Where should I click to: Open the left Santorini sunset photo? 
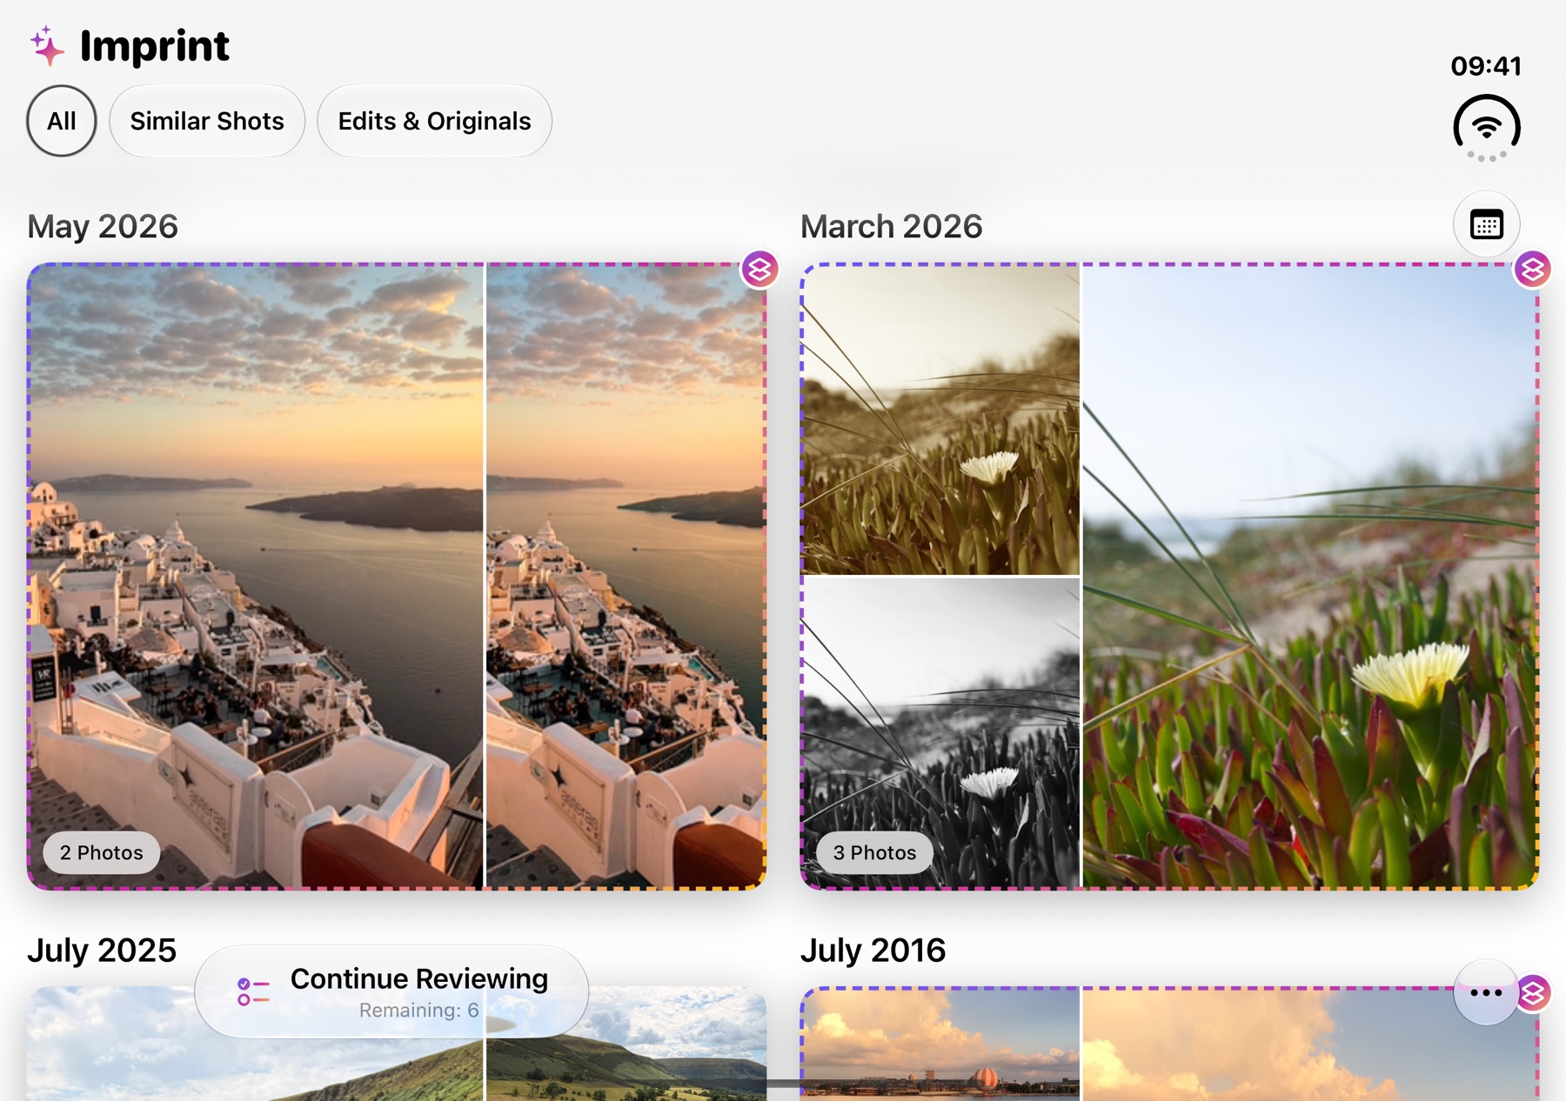(255, 576)
